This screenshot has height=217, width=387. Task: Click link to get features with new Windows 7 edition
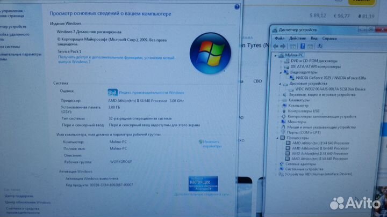click(x=116, y=59)
